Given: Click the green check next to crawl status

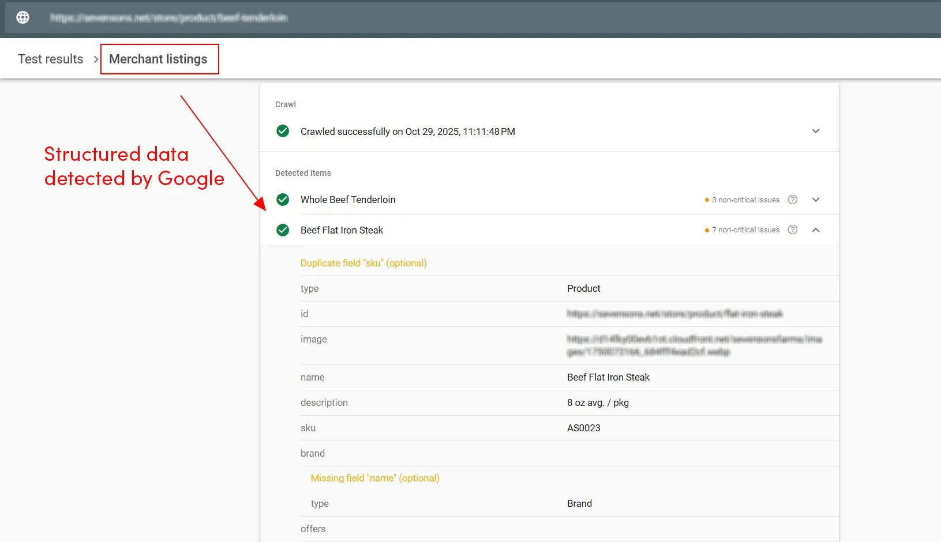Looking at the screenshot, I should 283,131.
